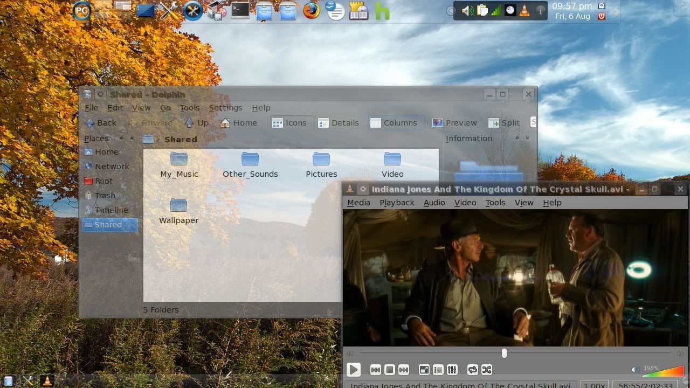
Task: Open the Pictures folder
Action: pyautogui.click(x=321, y=165)
